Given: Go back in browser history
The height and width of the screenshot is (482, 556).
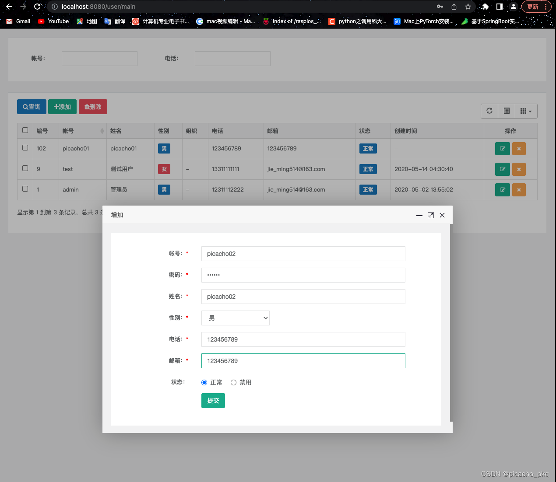Looking at the screenshot, I should coord(9,7).
